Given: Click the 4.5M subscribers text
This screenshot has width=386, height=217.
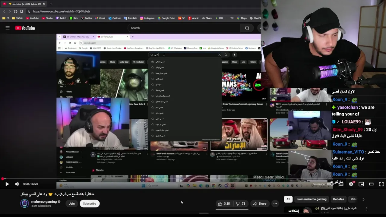Looking at the screenshot, I should click(x=41, y=206).
